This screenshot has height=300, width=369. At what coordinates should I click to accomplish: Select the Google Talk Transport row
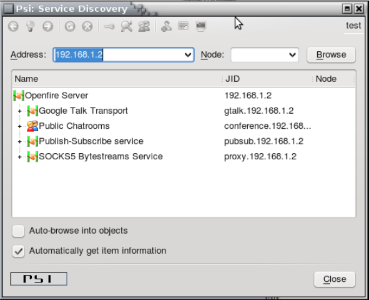(x=184, y=111)
